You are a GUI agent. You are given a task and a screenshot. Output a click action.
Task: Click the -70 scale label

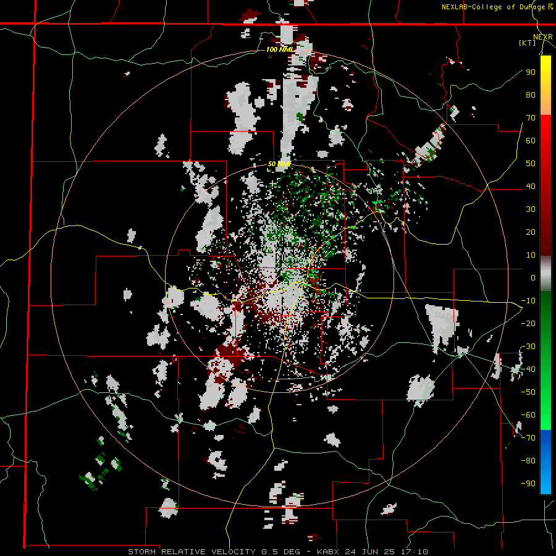click(528, 438)
